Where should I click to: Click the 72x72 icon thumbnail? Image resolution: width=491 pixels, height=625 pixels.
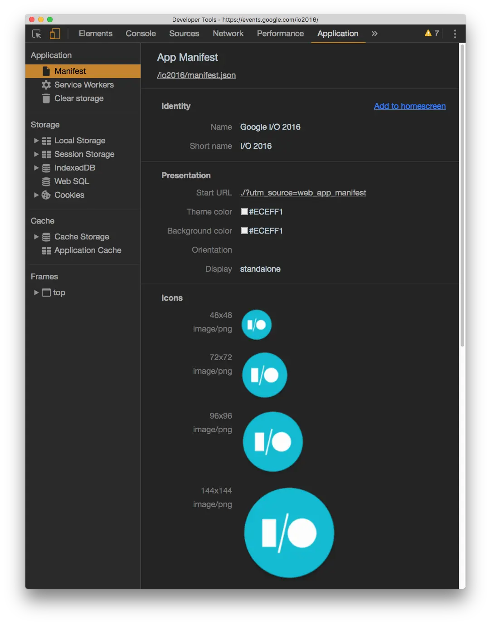point(265,375)
